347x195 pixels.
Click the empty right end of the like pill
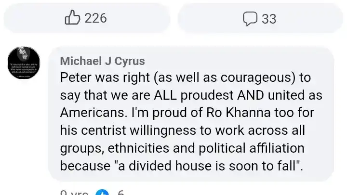[x=149, y=18]
